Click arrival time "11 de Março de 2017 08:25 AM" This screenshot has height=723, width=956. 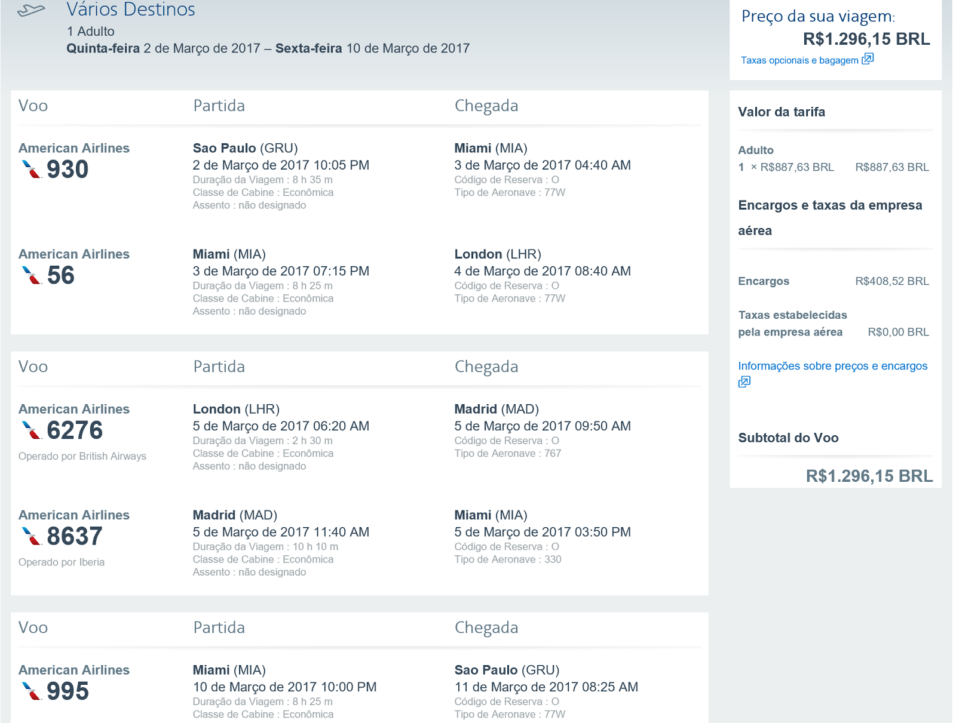coord(546,687)
